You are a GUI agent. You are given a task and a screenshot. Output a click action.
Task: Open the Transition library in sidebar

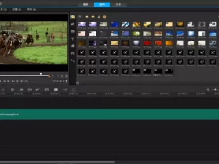[x=73, y=32]
